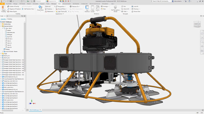Open the File menu
The height and width of the screenshot is (114, 204).
coord(2,4)
